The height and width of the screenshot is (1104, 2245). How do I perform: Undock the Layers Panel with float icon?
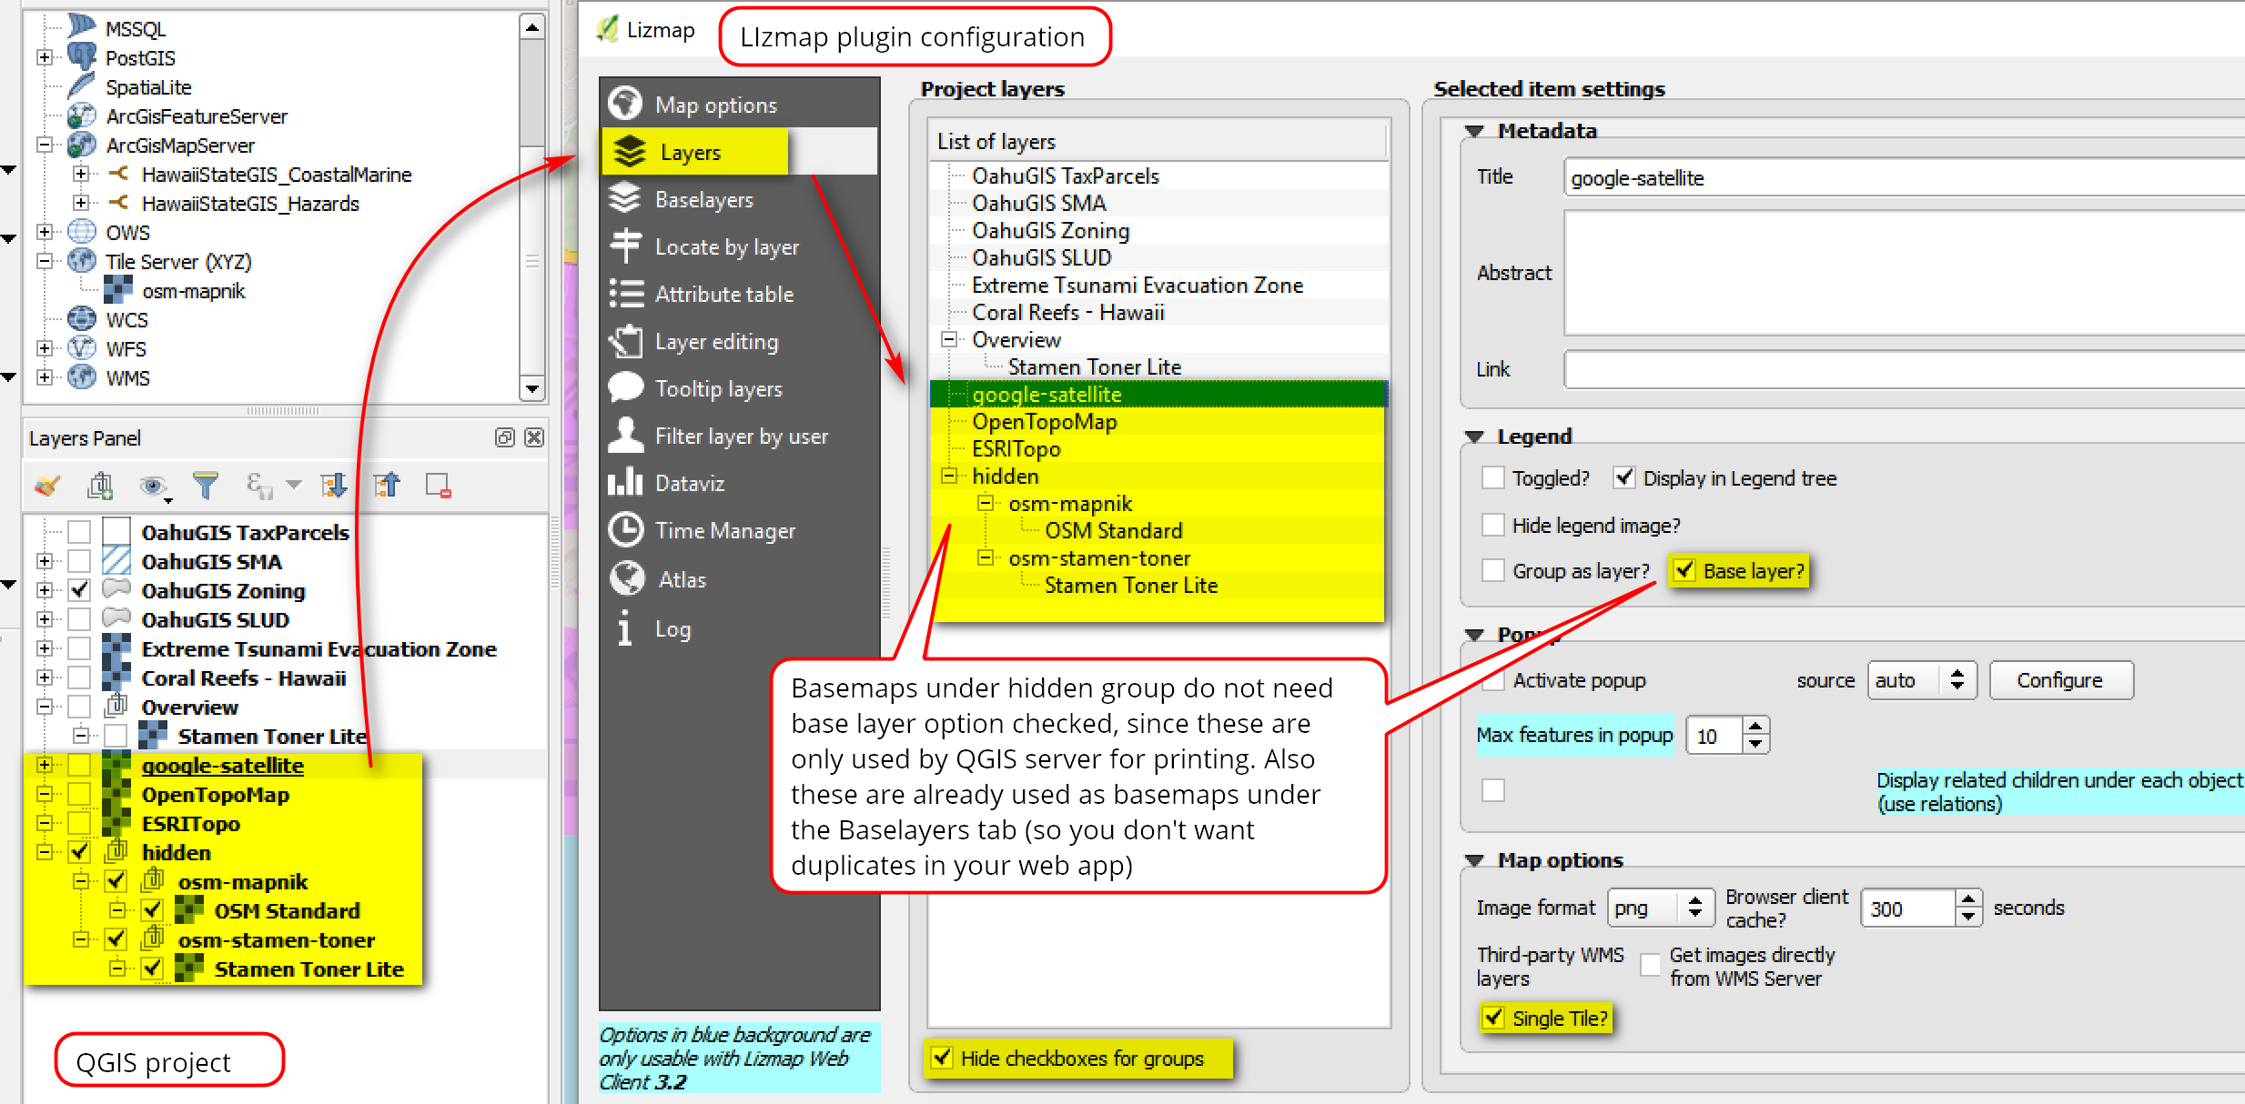[504, 437]
